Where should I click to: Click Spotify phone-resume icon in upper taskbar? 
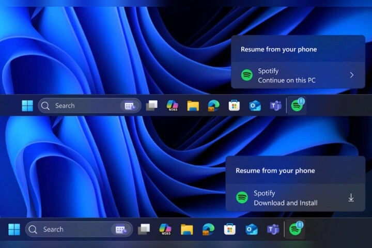point(298,105)
